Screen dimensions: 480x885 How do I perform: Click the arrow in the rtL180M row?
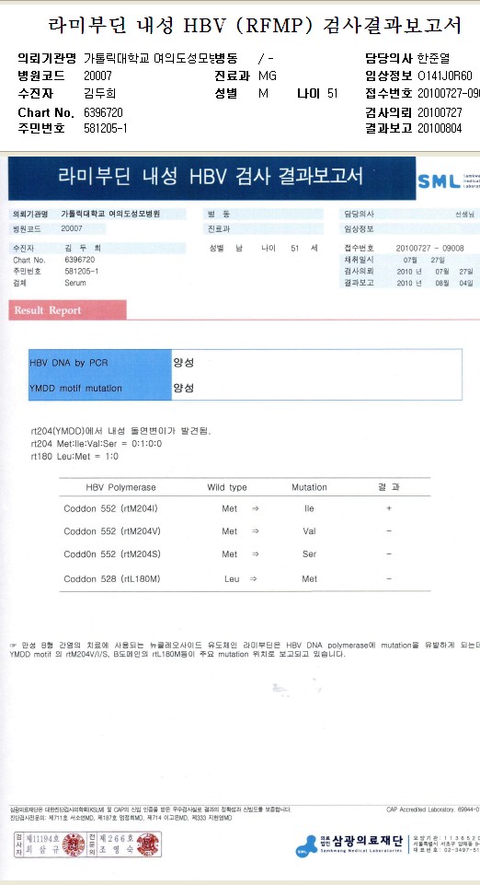click(x=253, y=578)
